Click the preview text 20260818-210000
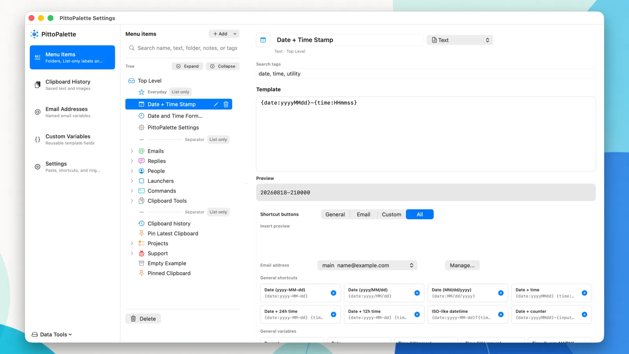Screen dimensions: 629x354 pos(285,193)
